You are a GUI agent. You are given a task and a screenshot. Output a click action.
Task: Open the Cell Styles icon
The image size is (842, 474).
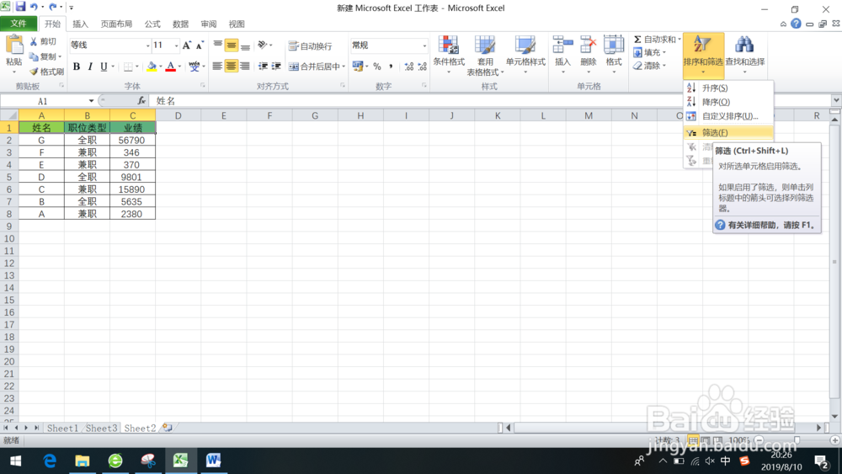pos(525,45)
